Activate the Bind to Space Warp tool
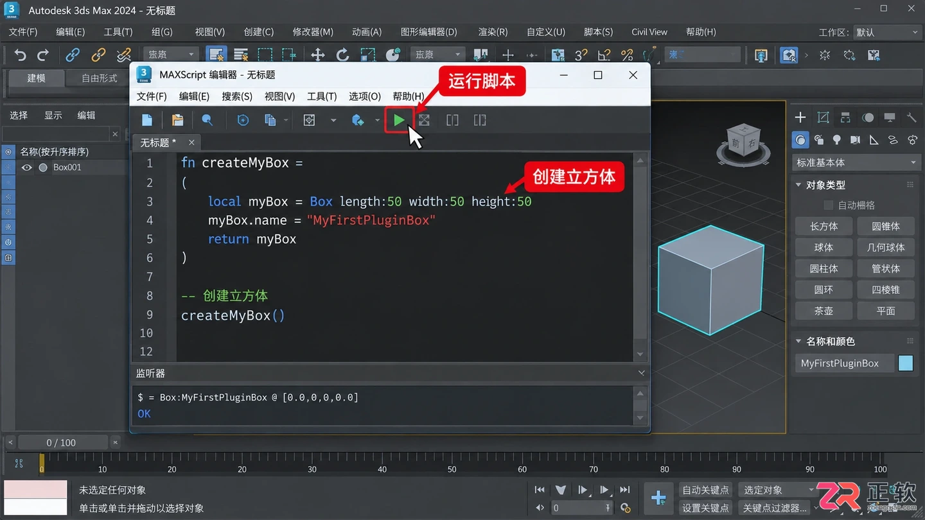925x520 pixels. (123, 55)
